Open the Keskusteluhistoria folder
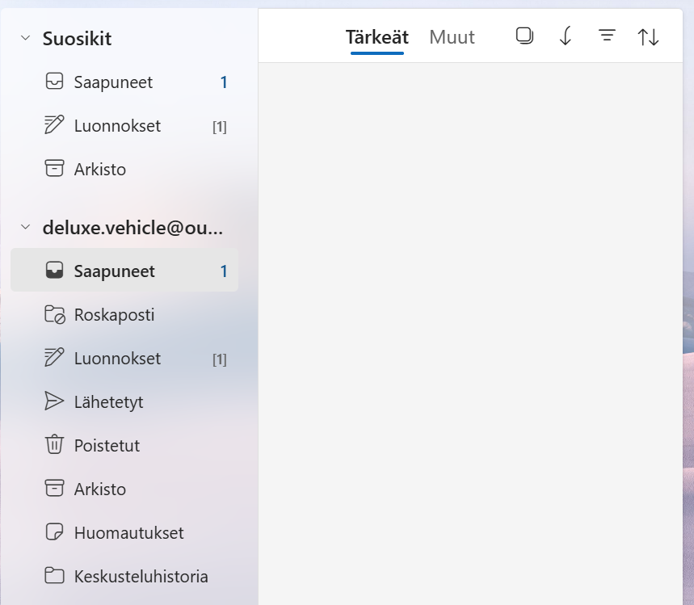 pyautogui.click(x=124, y=576)
